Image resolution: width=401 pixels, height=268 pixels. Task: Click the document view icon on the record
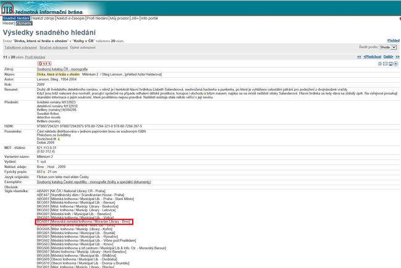click(x=380, y=64)
